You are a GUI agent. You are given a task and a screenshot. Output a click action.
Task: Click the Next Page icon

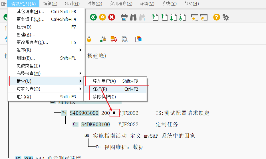tap(173, 17)
